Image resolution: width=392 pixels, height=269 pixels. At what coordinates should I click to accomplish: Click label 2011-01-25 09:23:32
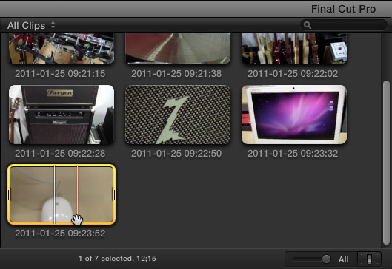coord(293,153)
